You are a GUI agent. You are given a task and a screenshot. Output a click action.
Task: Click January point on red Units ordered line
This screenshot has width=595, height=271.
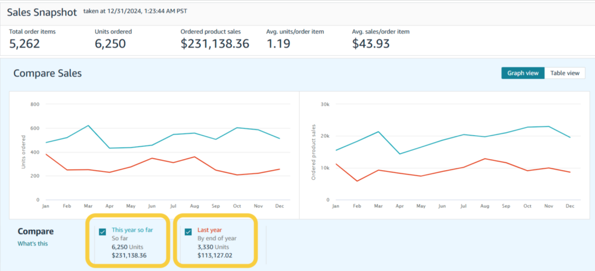point(45,154)
